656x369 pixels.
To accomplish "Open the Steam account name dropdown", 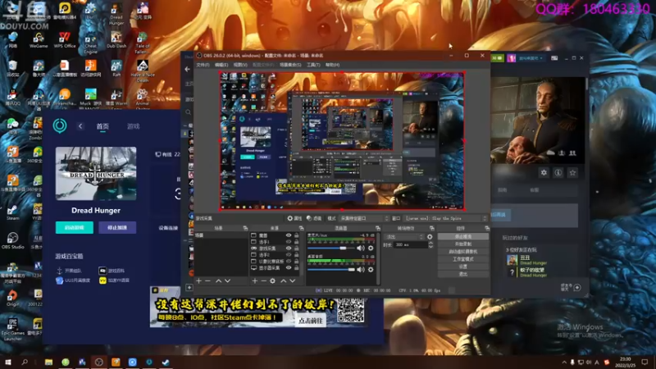I will 530,58.
